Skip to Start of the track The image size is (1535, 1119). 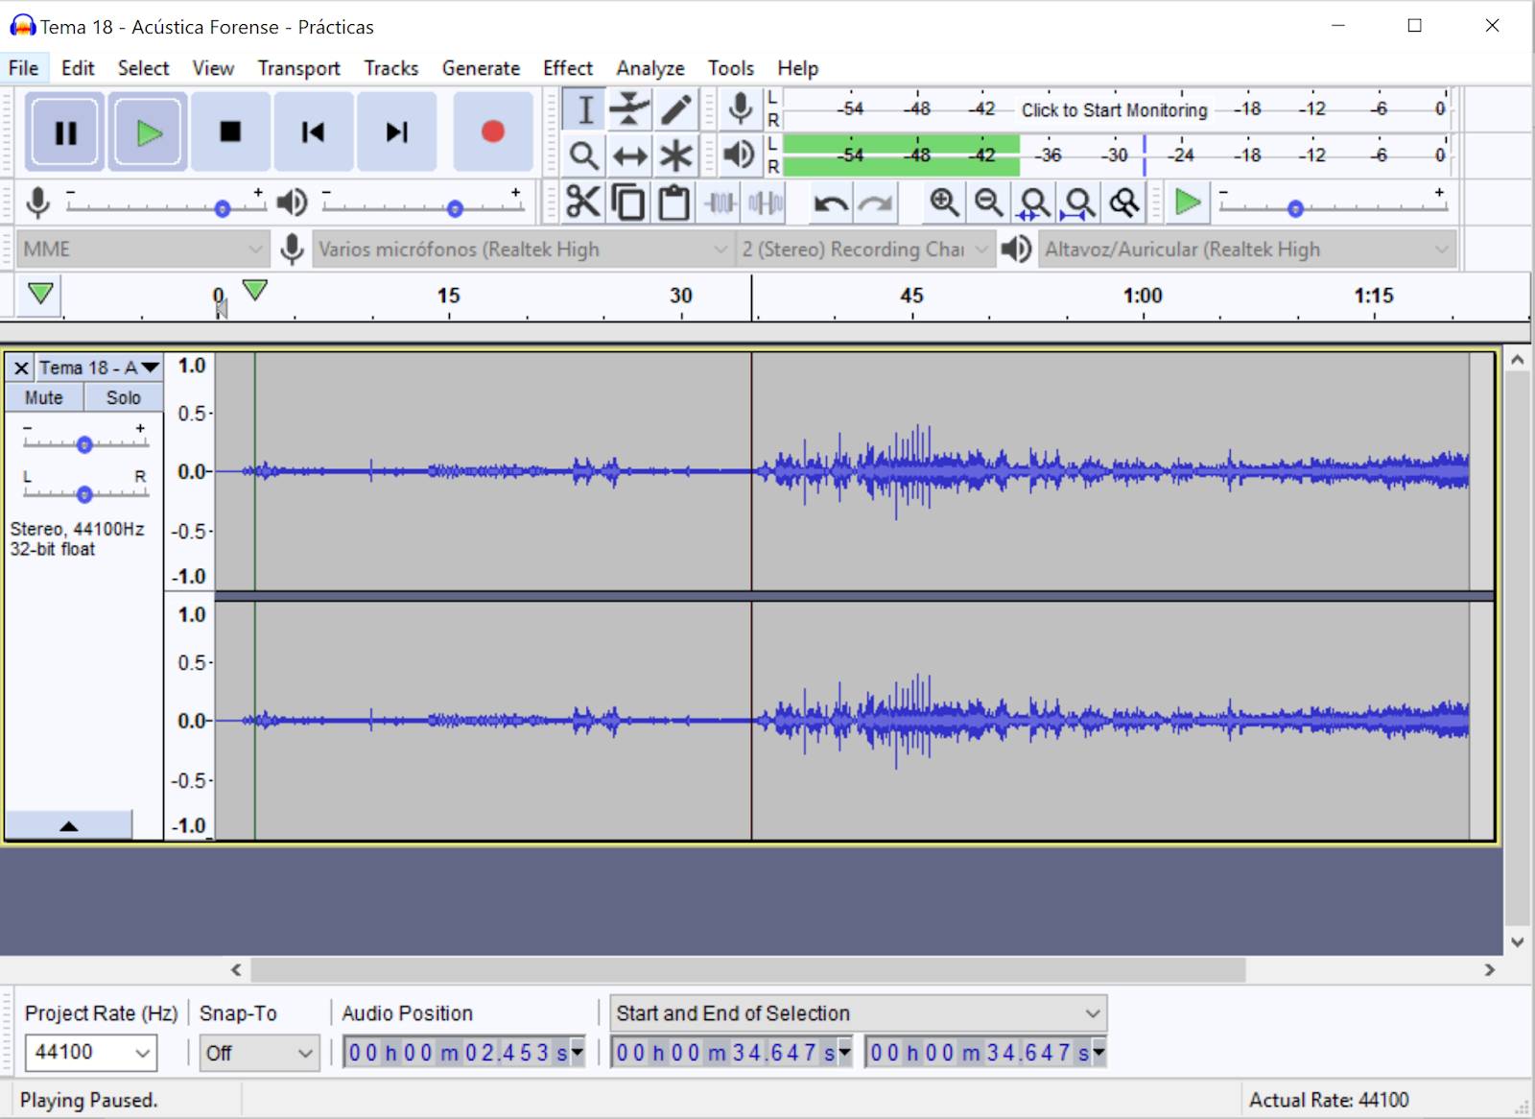pyautogui.click(x=314, y=131)
